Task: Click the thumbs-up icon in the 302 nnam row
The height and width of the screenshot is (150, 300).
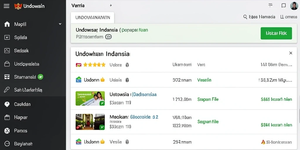Action: click(x=103, y=80)
